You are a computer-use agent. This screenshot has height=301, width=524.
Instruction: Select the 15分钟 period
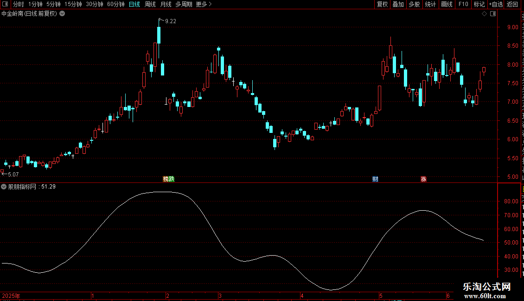click(73, 4)
